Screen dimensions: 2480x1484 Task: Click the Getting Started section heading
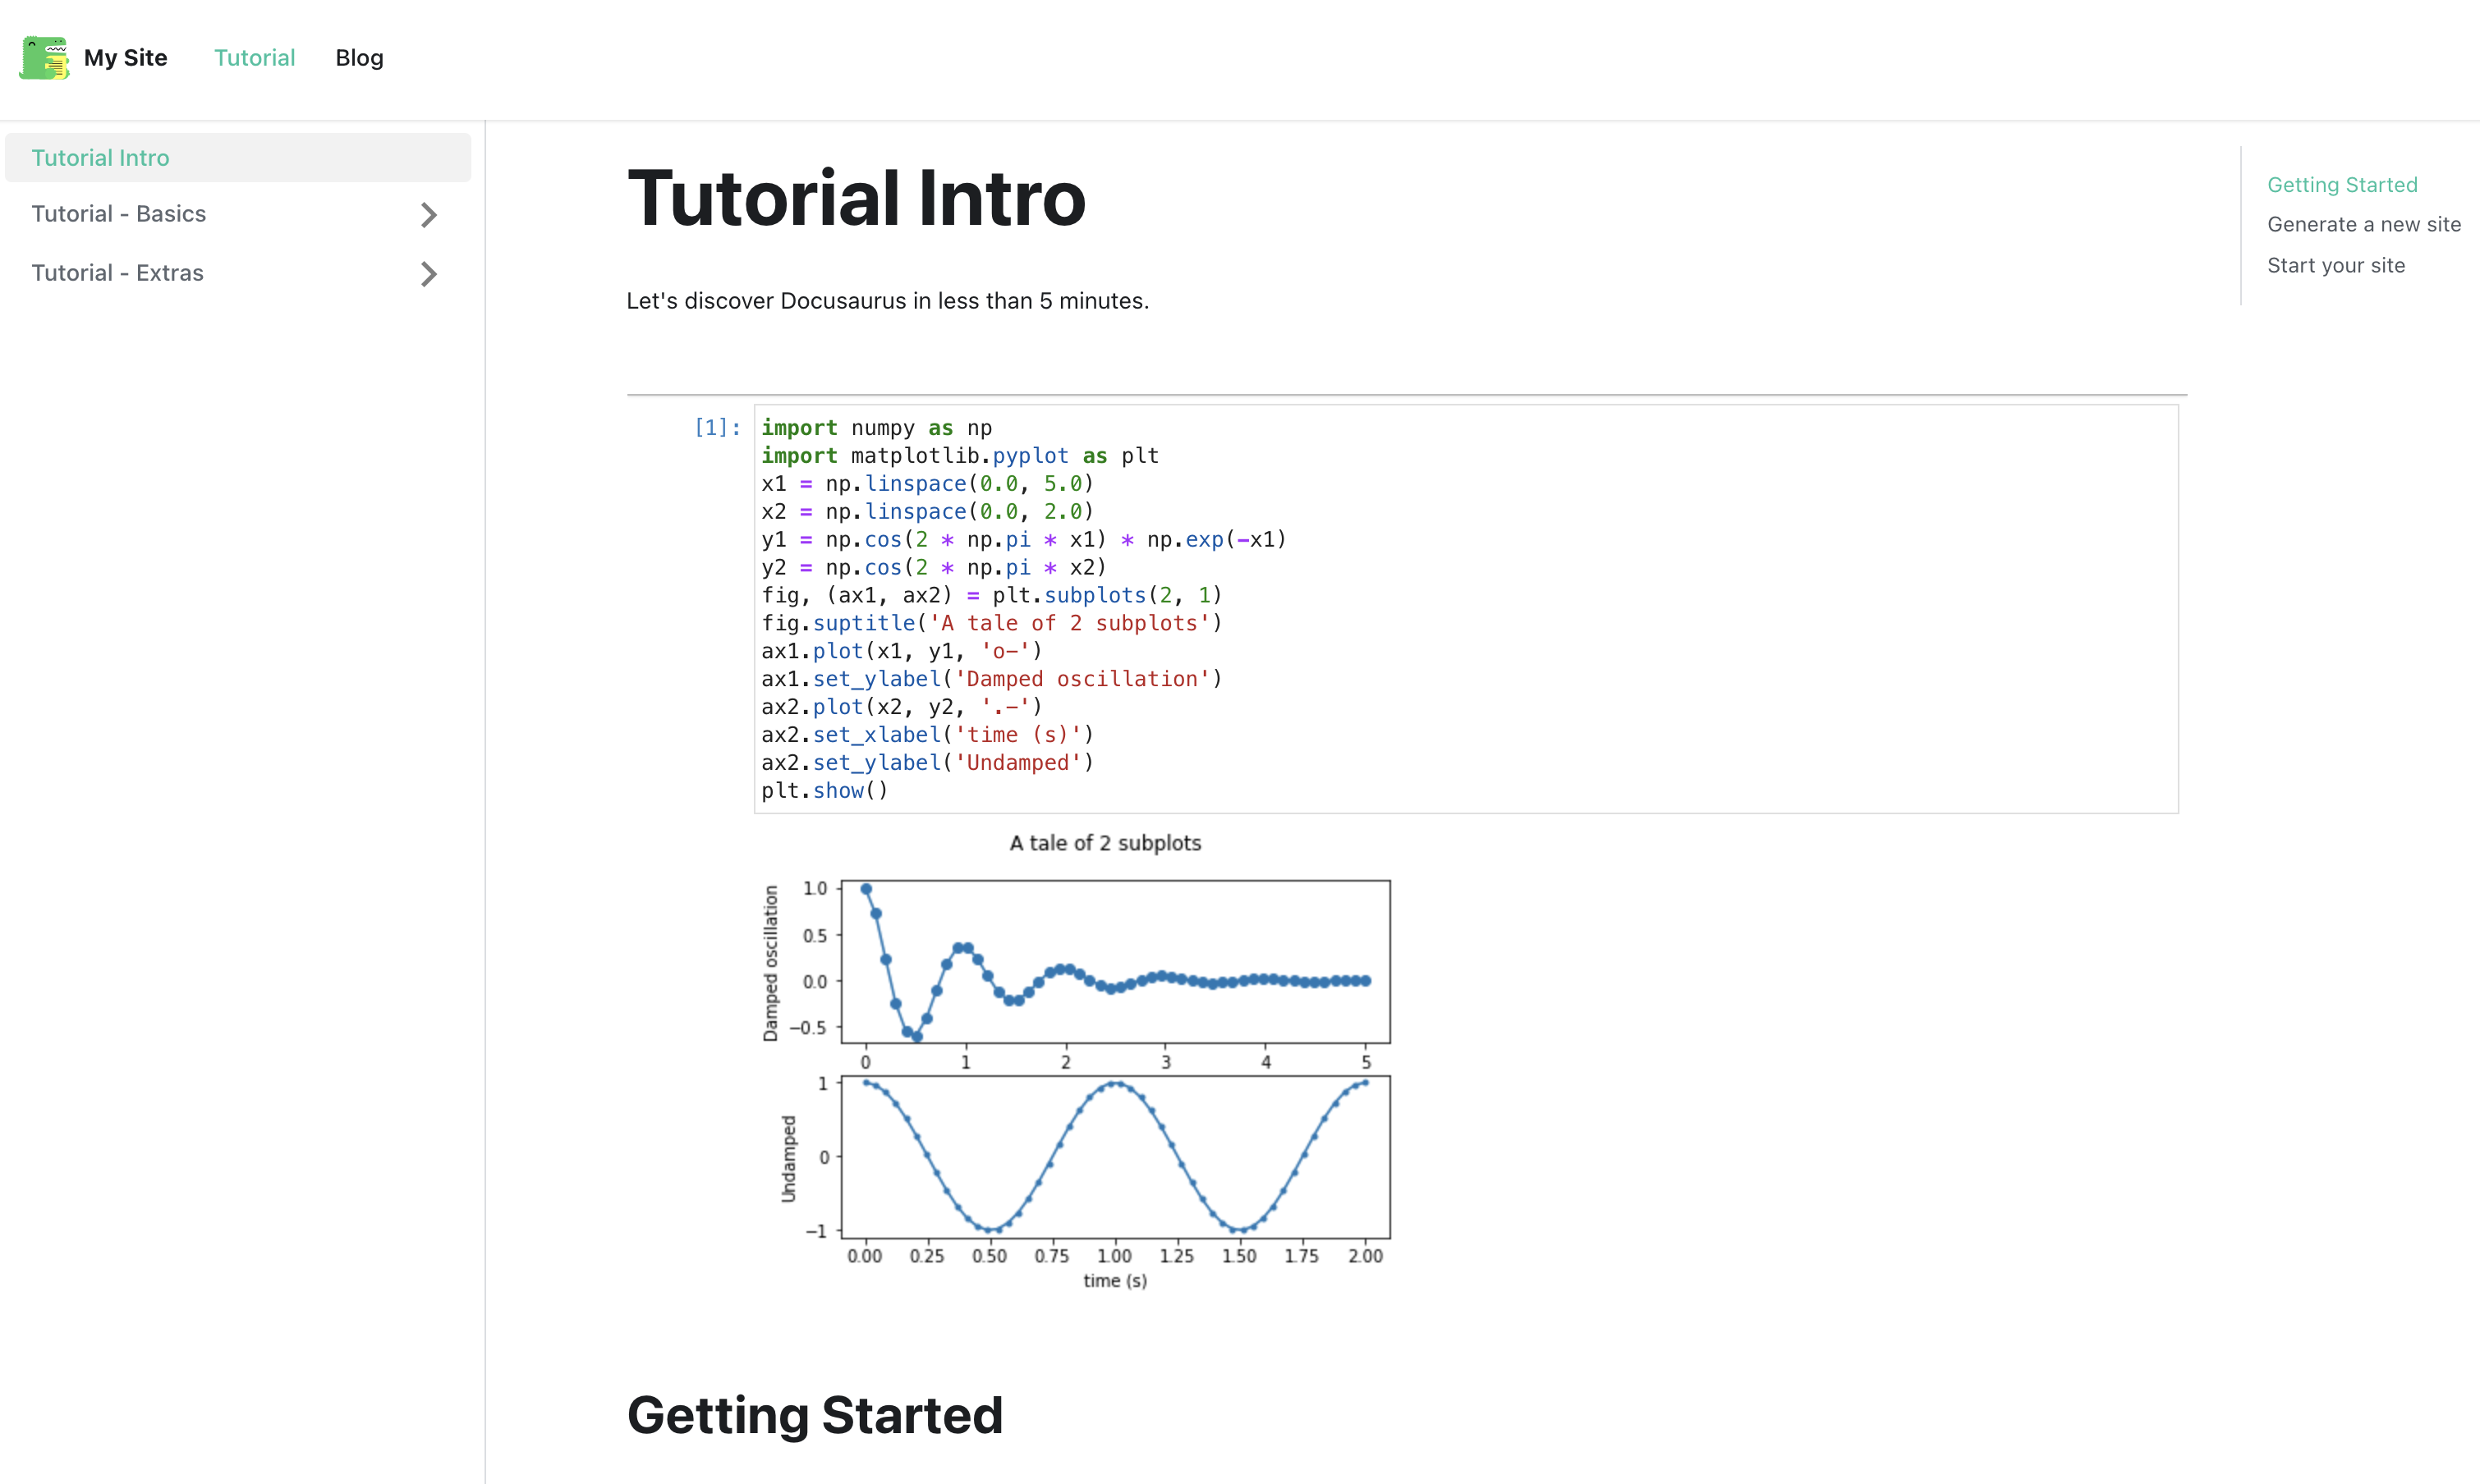[x=815, y=1415]
